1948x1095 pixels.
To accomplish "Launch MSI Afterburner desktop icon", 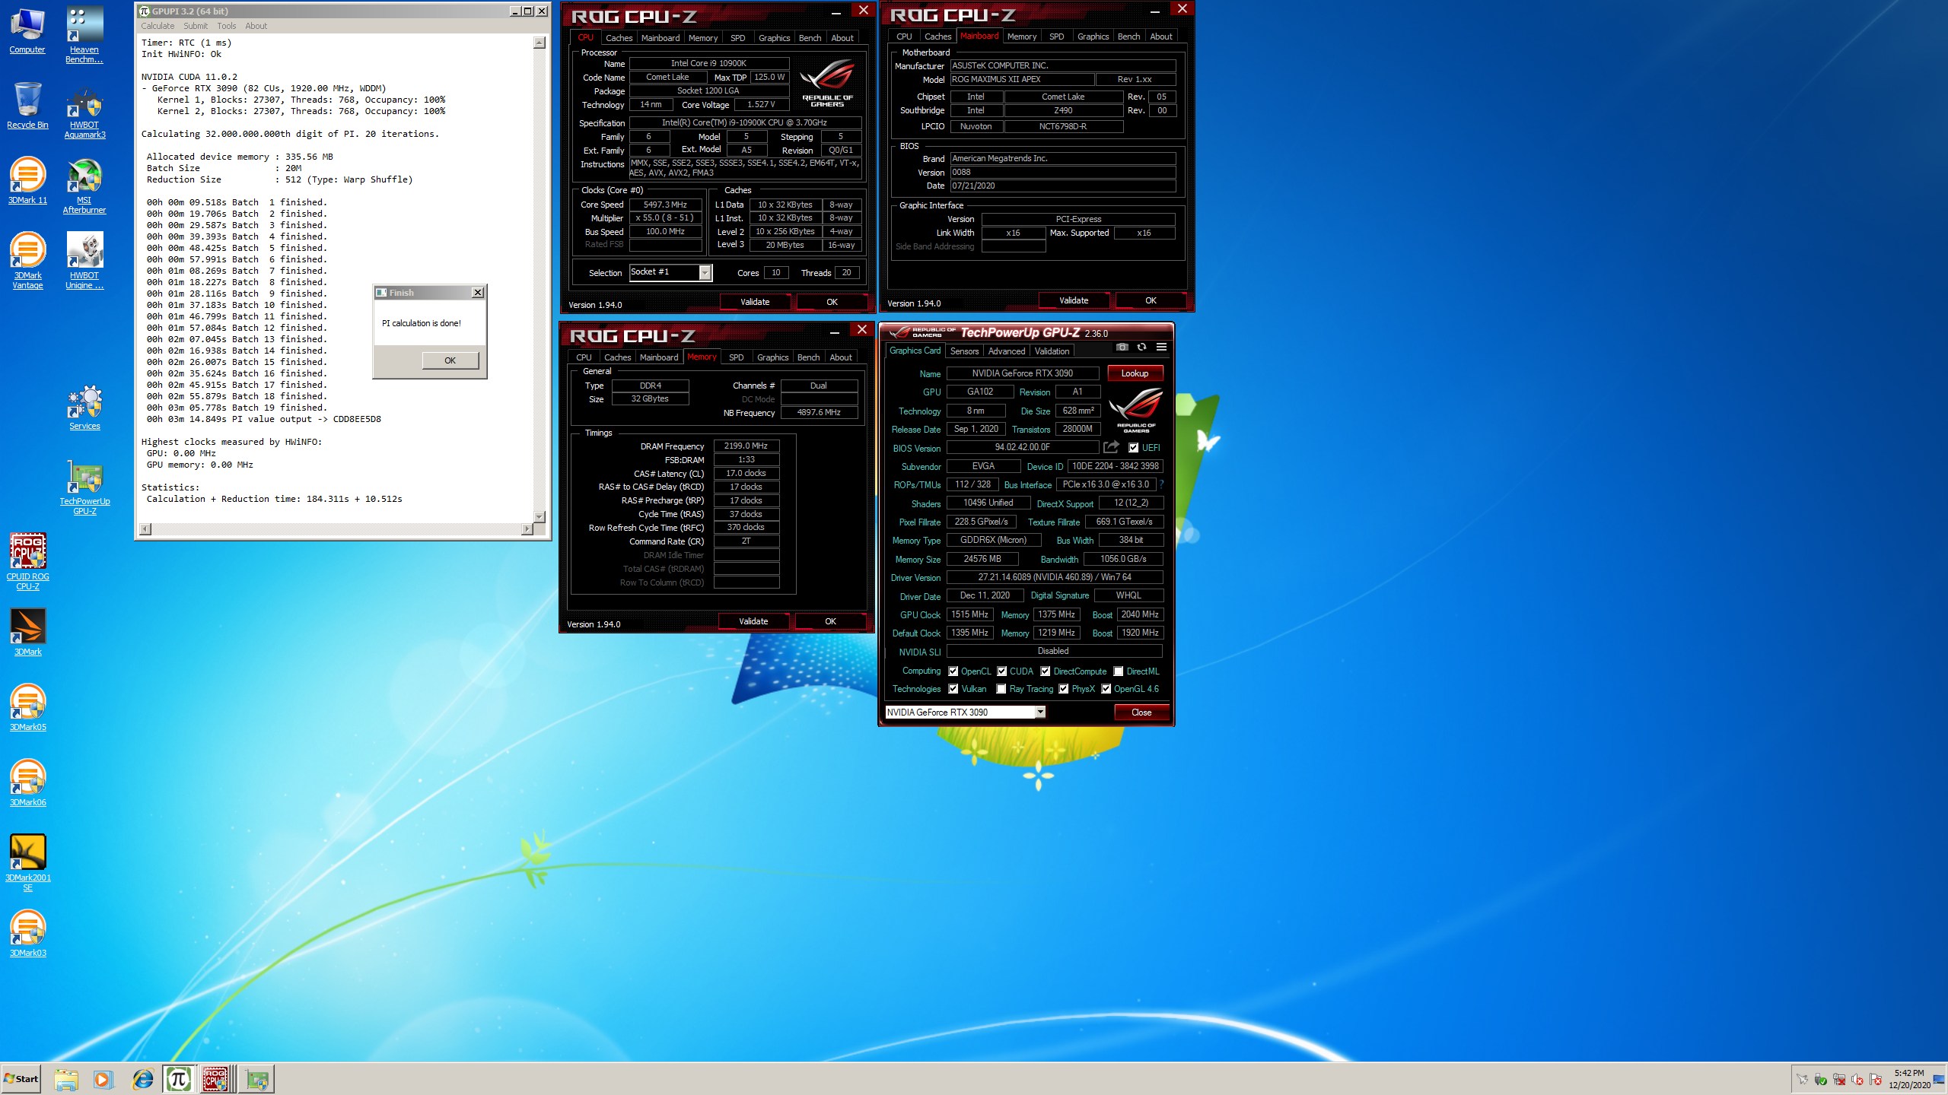I will pyautogui.click(x=84, y=186).
